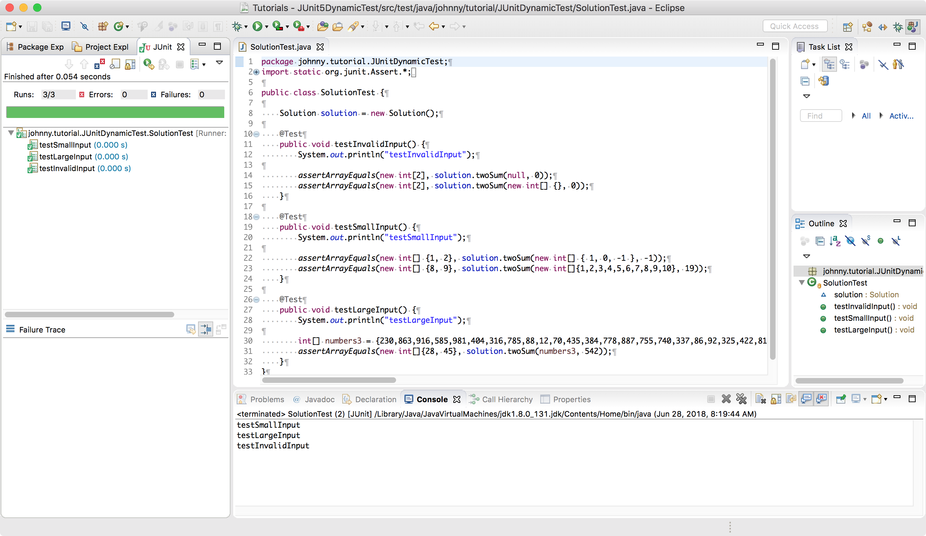Image resolution: width=926 pixels, height=536 pixels.
Task: Toggle Scroll Lock in the JUnit view
Action: tap(130, 64)
